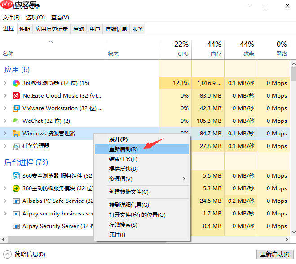Expand the Alibaba PC Safe Service row

point(5,201)
